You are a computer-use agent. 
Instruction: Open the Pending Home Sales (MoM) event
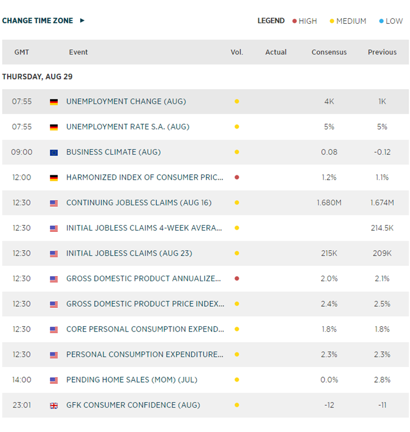(131, 380)
